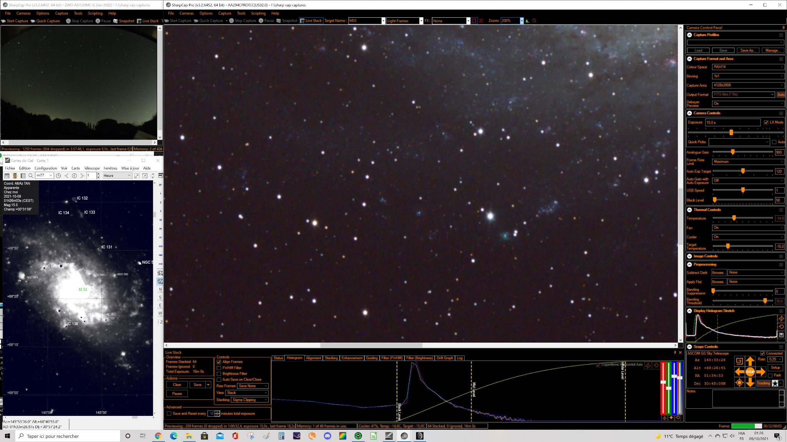This screenshot has height=442, width=787.
Task: Click the lightning auto-stretch icon in Display Histogram Stretch
Action: [x=781, y=319]
